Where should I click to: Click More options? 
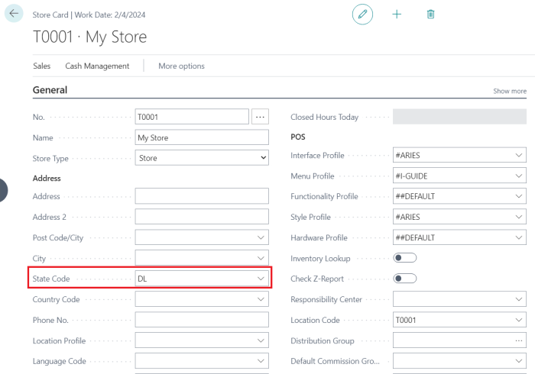[181, 66]
